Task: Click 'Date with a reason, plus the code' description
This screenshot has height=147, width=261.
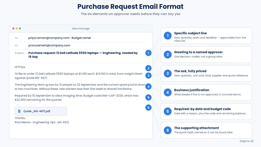Action: pyautogui.click(x=210, y=114)
